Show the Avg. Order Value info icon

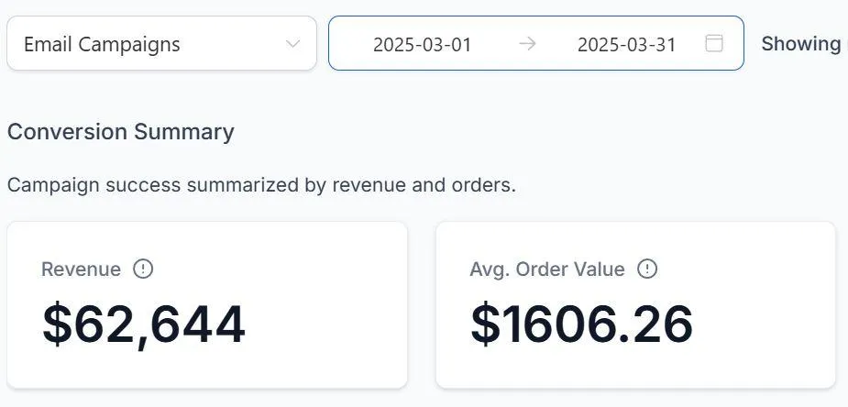tap(647, 269)
